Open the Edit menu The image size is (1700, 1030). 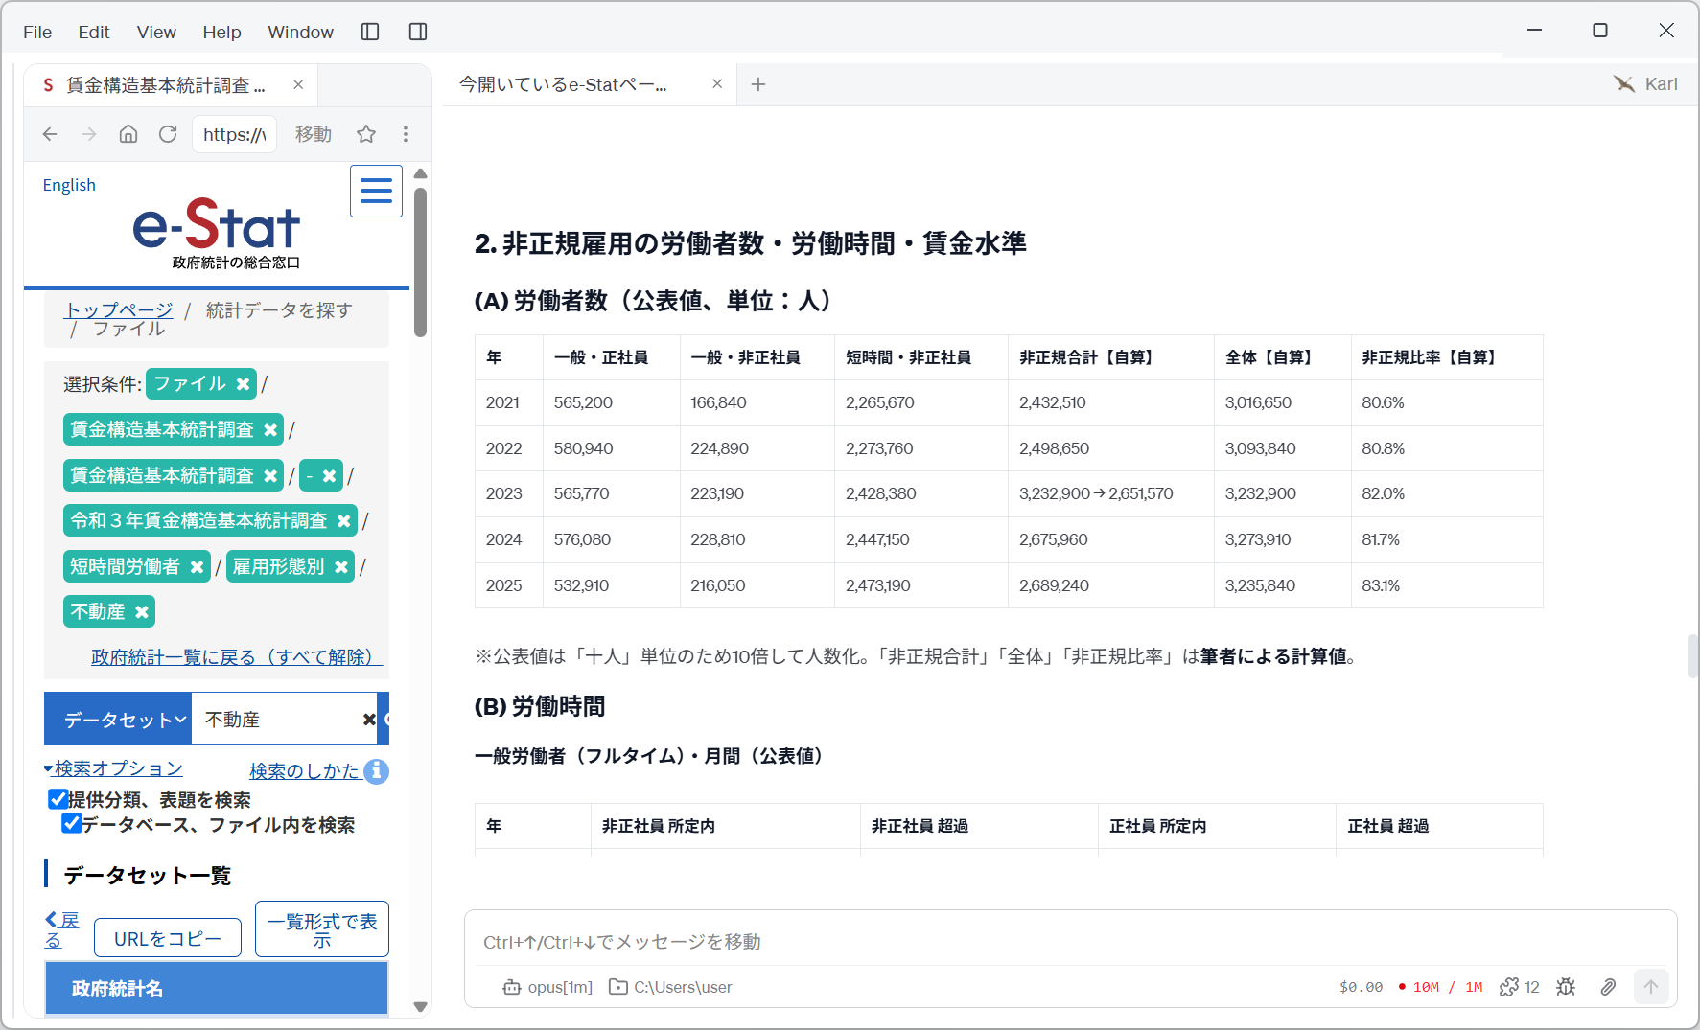click(x=94, y=33)
